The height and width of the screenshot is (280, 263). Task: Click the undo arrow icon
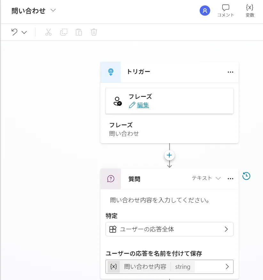pyautogui.click(x=14, y=32)
